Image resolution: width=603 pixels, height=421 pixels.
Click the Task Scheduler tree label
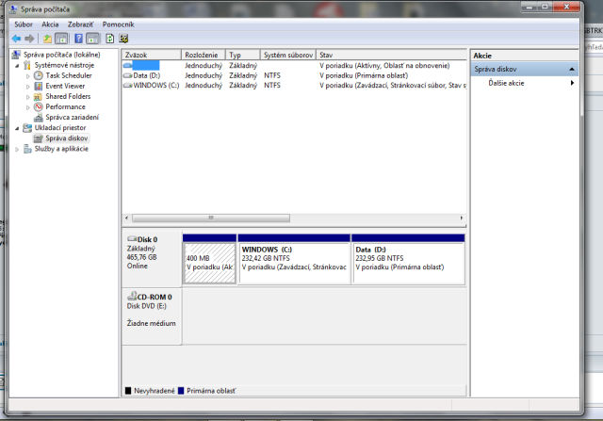(69, 75)
